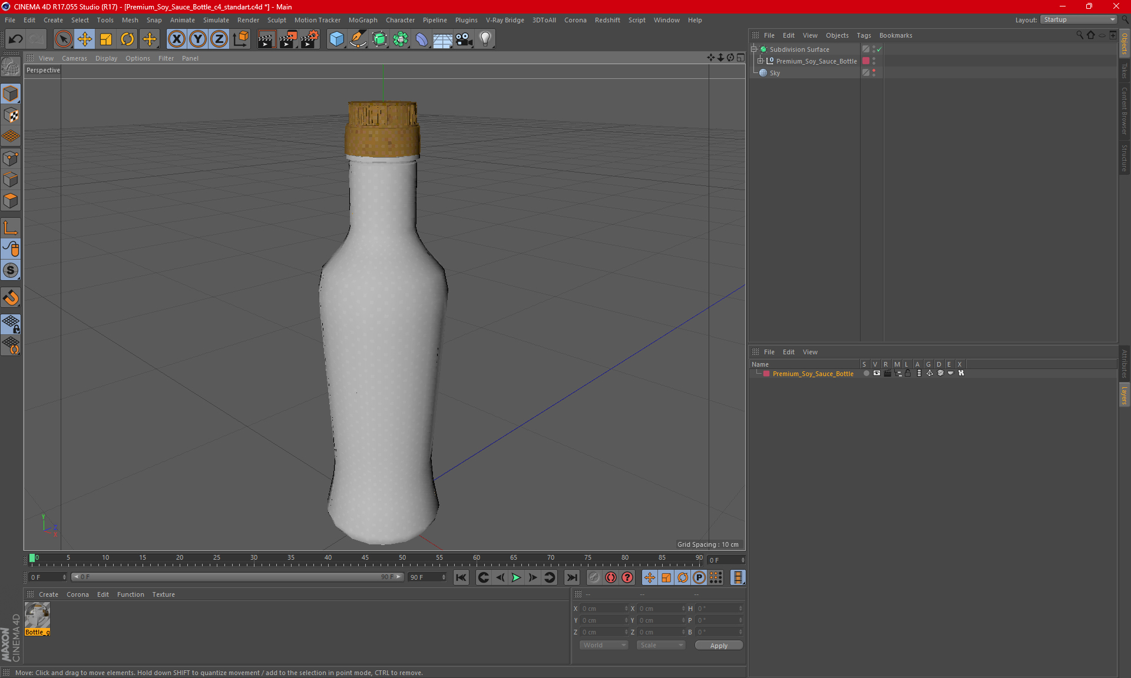The image size is (1131, 678).
Task: Open the Layers side tab
Action: pyautogui.click(x=1124, y=394)
